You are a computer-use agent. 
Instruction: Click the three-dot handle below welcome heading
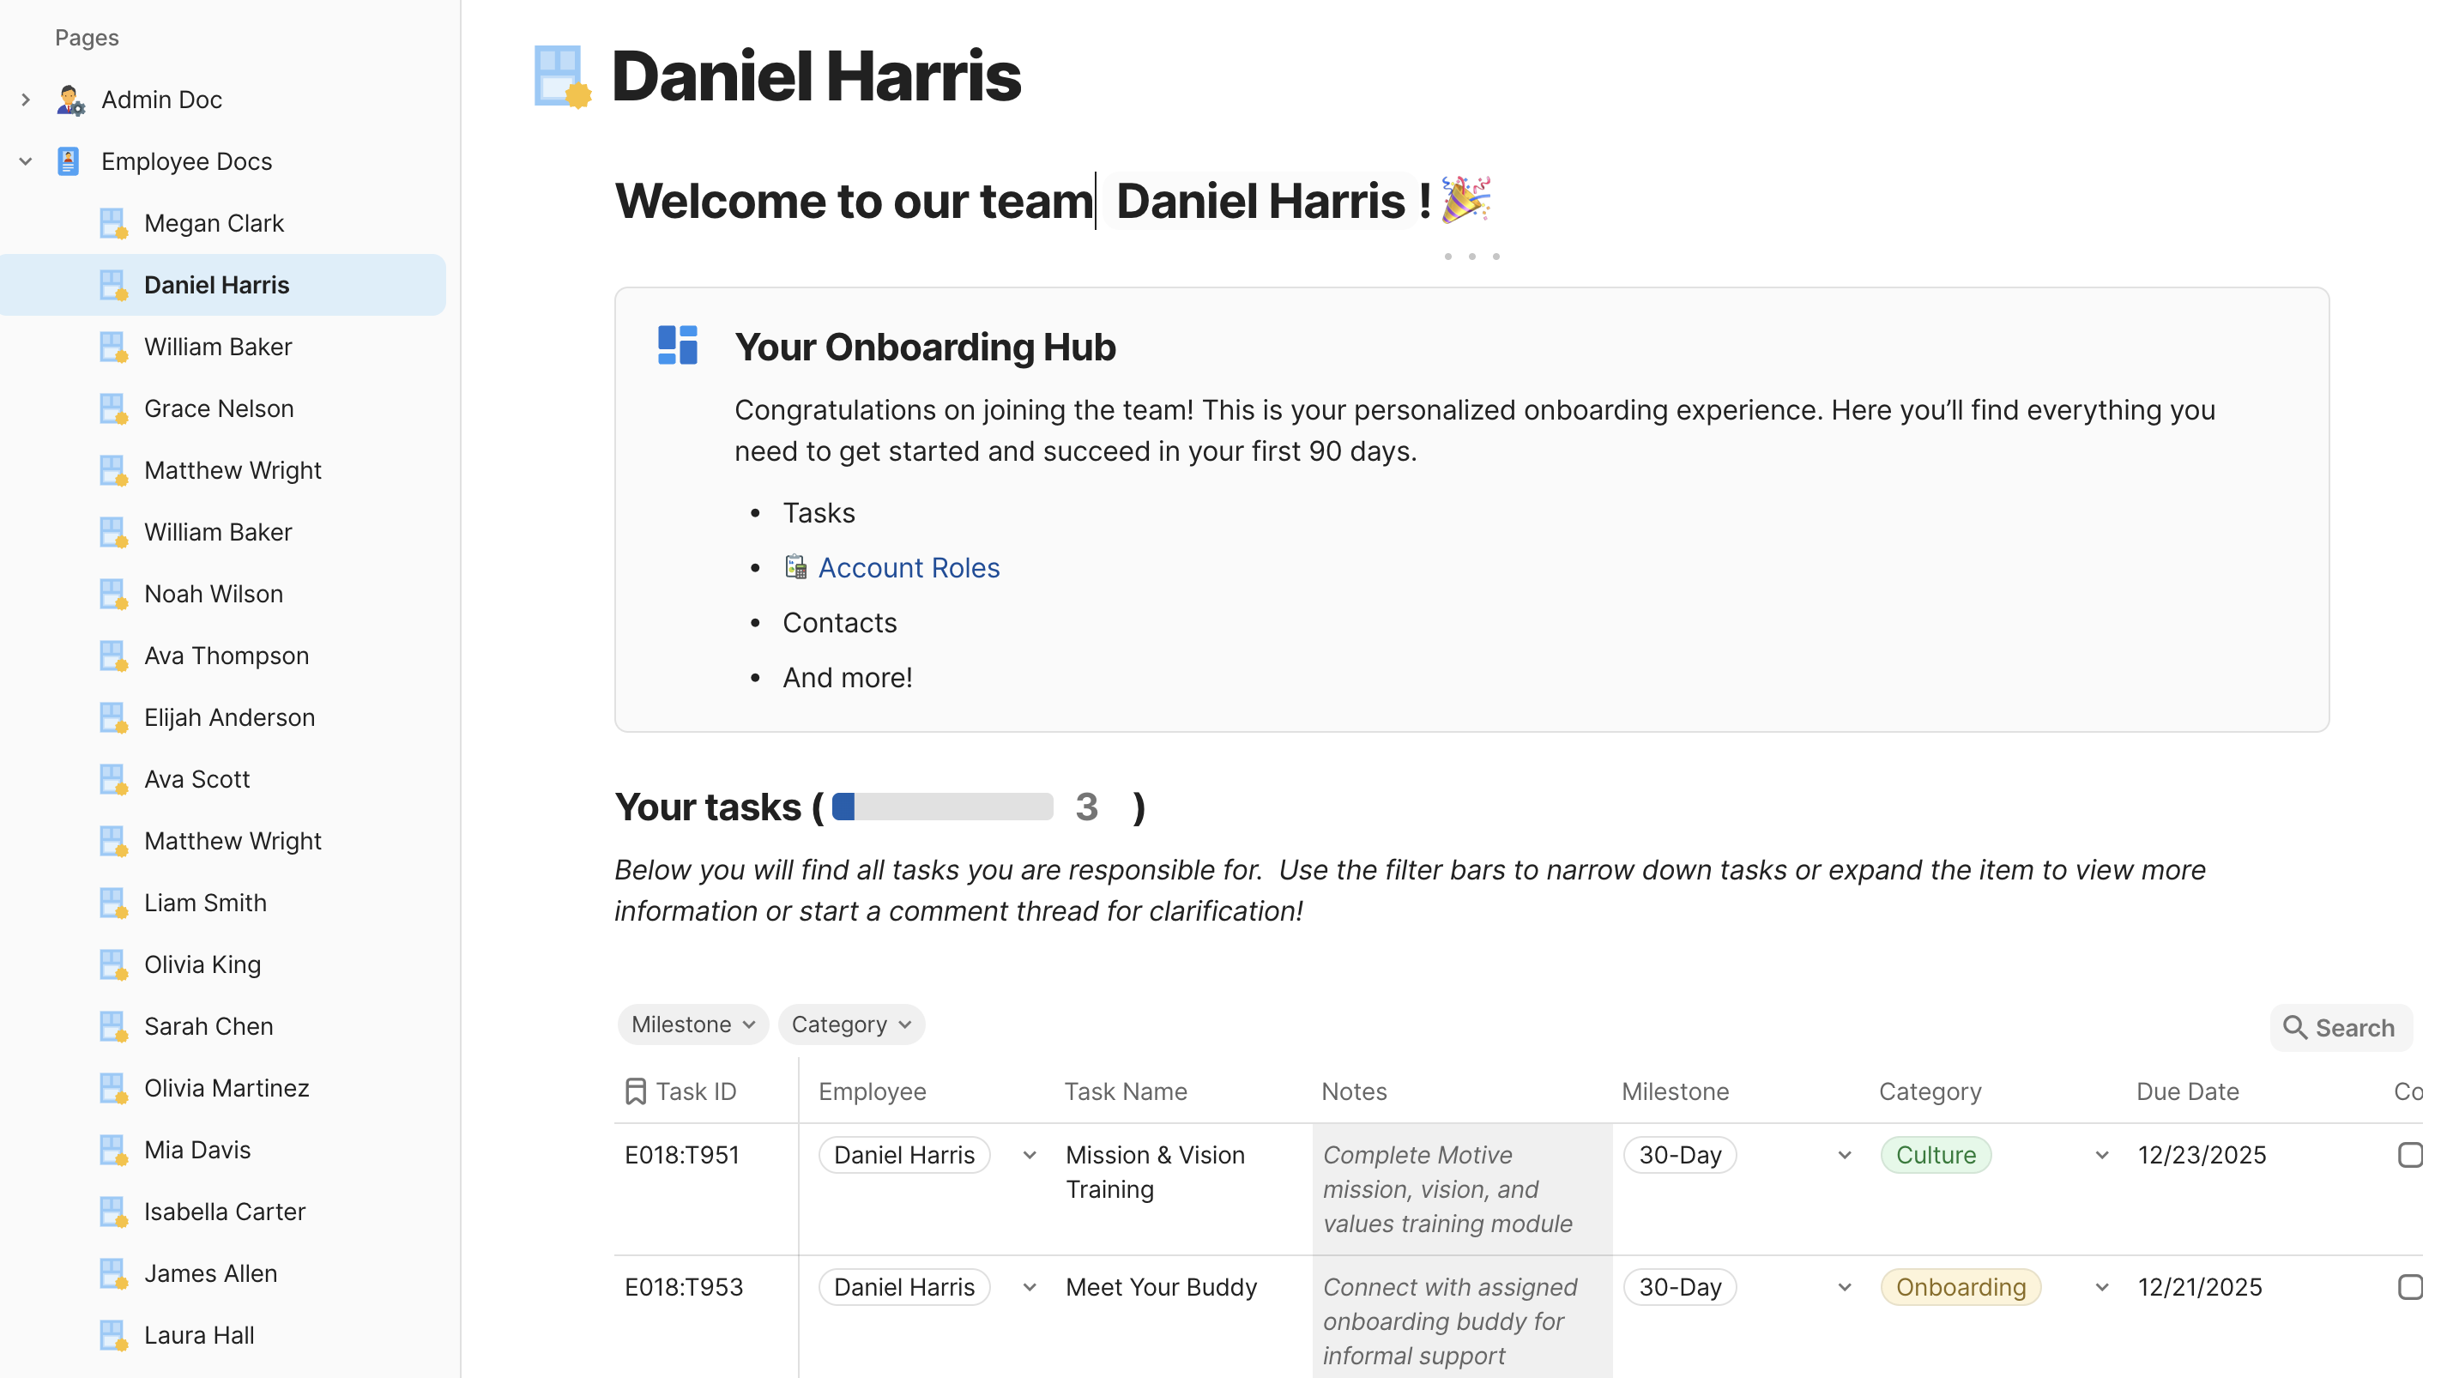pyautogui.click(x=1471, y=257)
